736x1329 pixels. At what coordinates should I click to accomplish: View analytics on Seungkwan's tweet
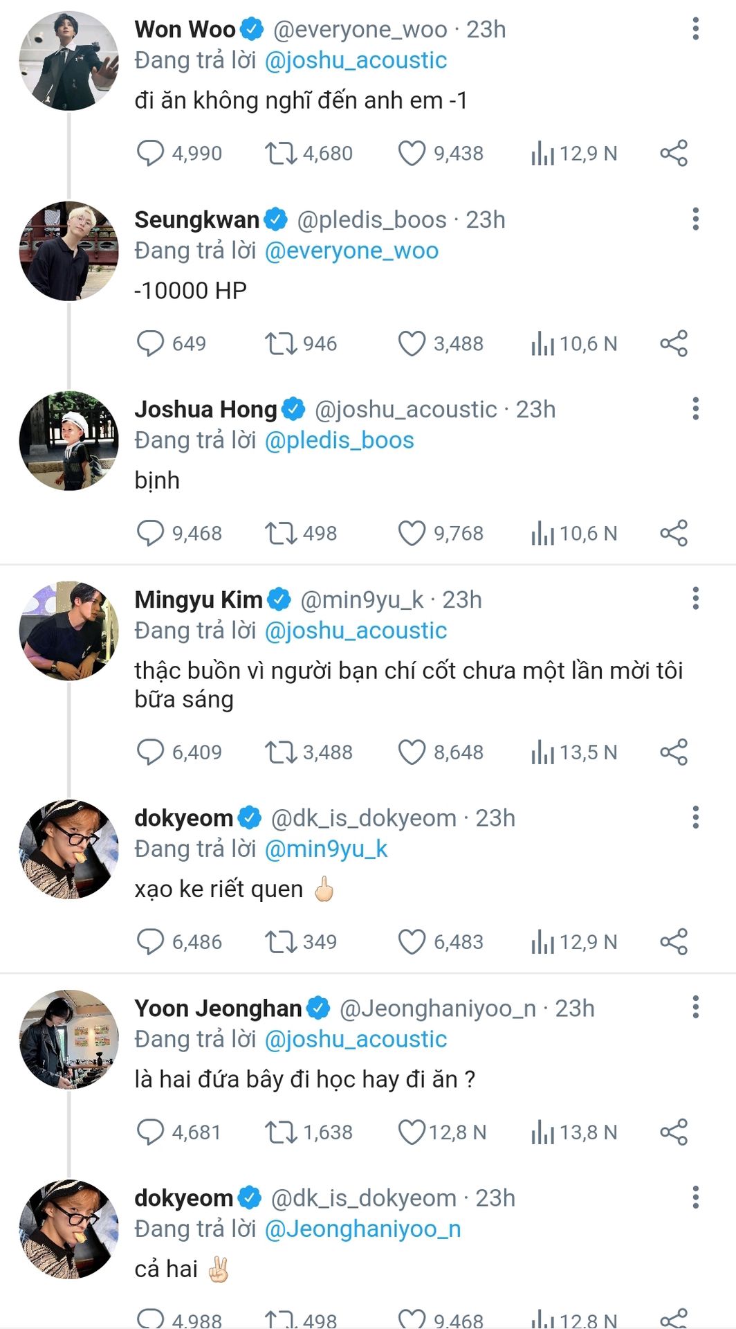543,343
